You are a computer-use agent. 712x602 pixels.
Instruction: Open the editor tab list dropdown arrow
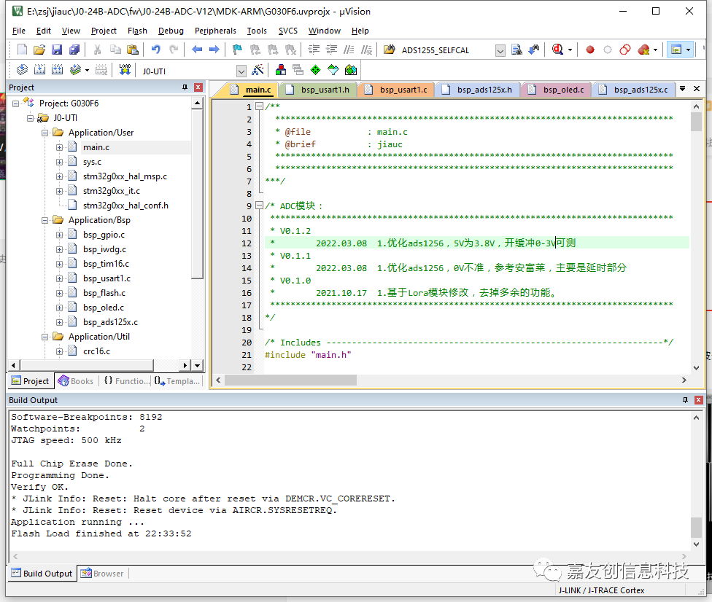(x=682, y=89)
